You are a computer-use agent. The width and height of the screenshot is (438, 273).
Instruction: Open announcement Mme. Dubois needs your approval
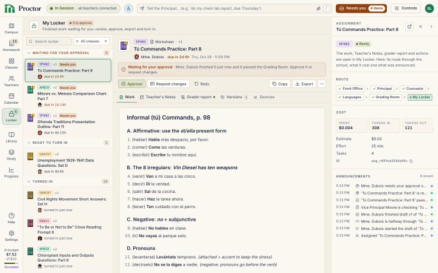(384, 186)
